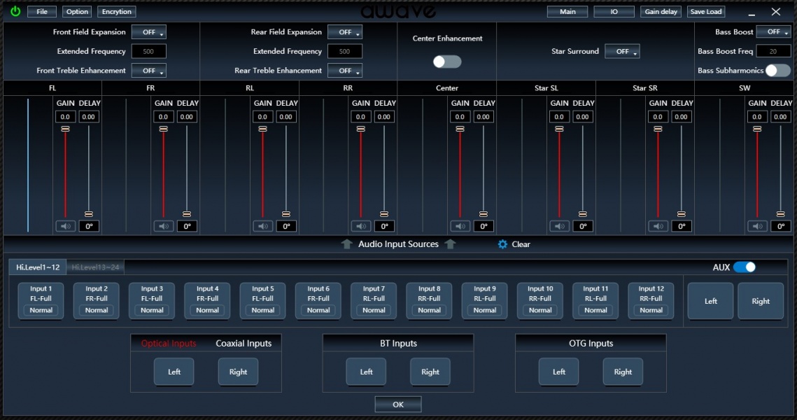Enable the Center Enhancement switch
797x420 pixels.
tap(447, 62)
